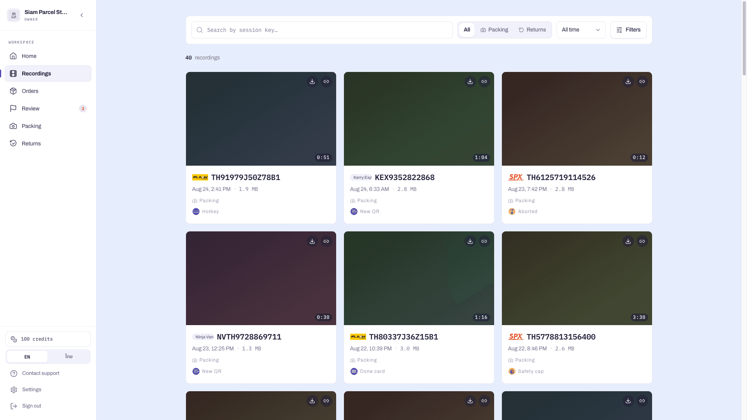The width and height of the screenshot is (747, 420).
Task: Open Contact support
Action: tap(48, 373)
